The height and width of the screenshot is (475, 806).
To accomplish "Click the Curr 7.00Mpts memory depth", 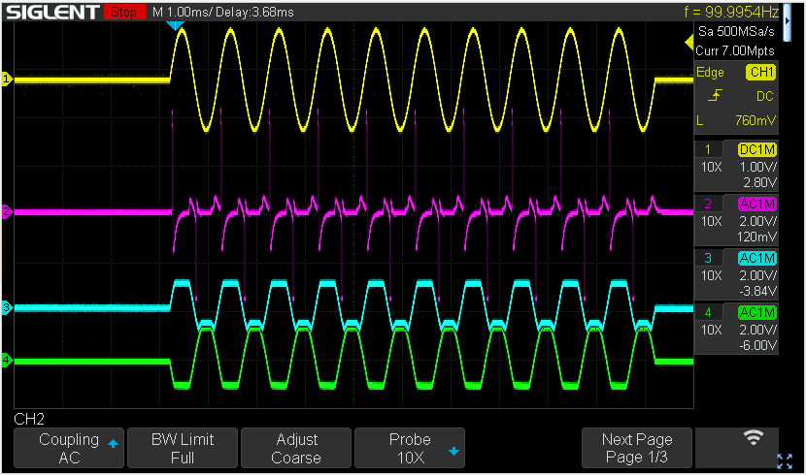I will click(735, 50).
